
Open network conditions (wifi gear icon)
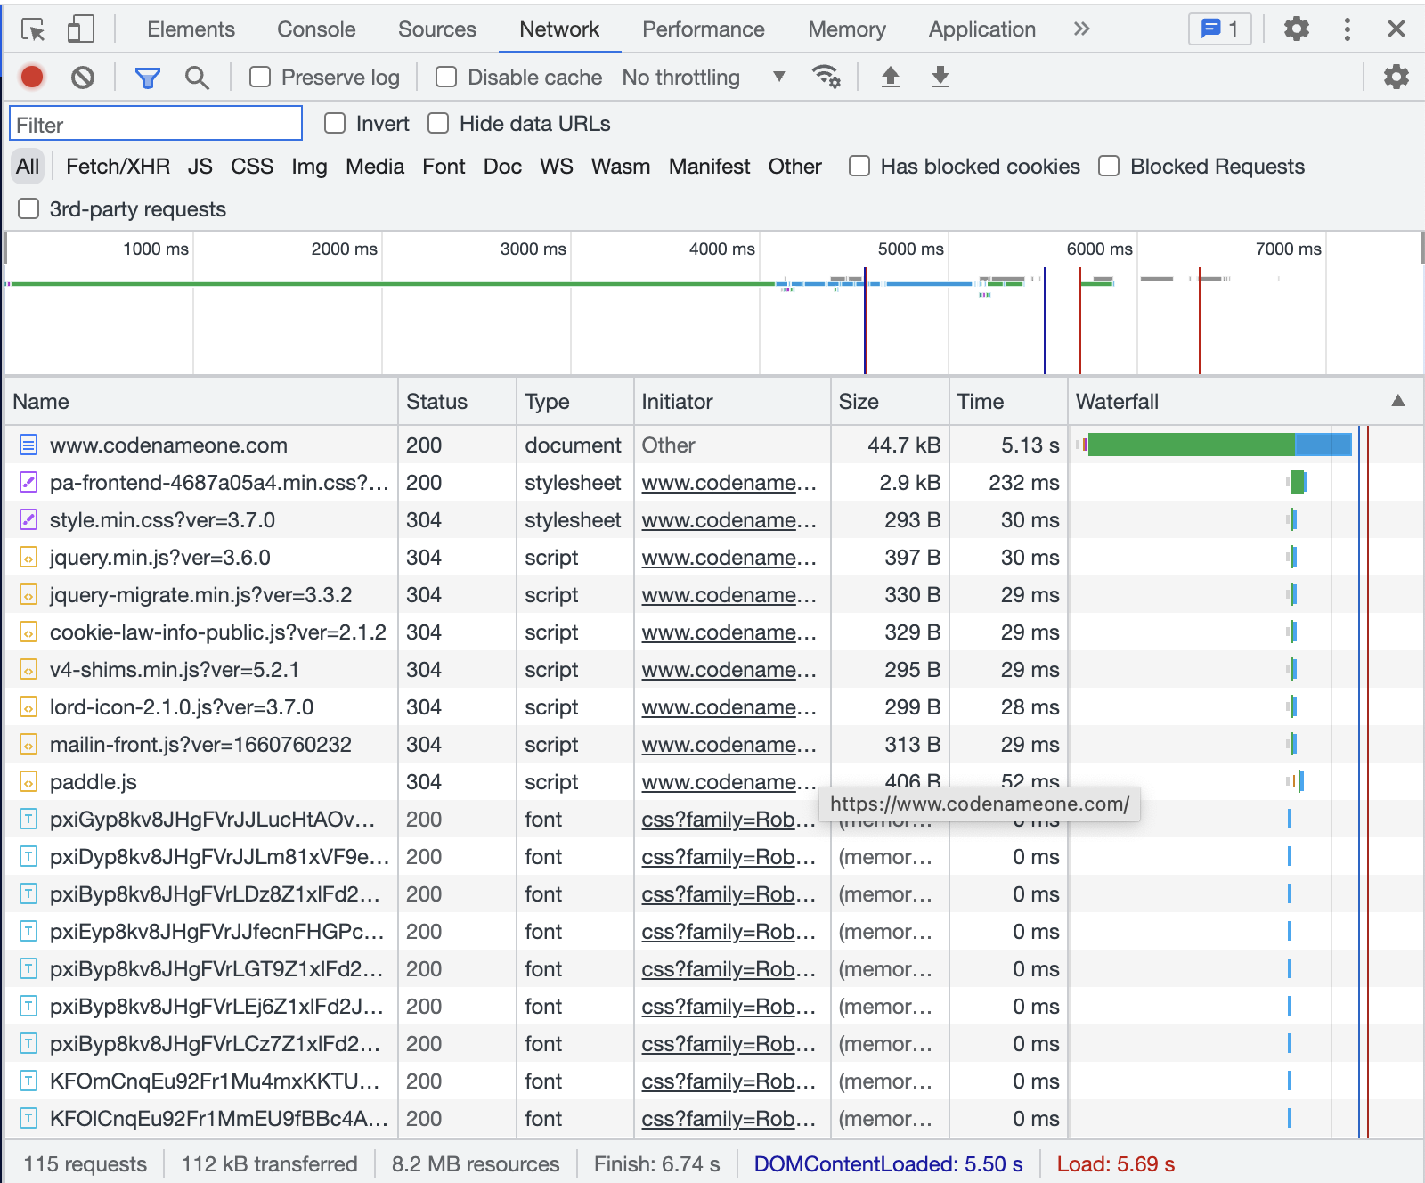tap(826, 77)
